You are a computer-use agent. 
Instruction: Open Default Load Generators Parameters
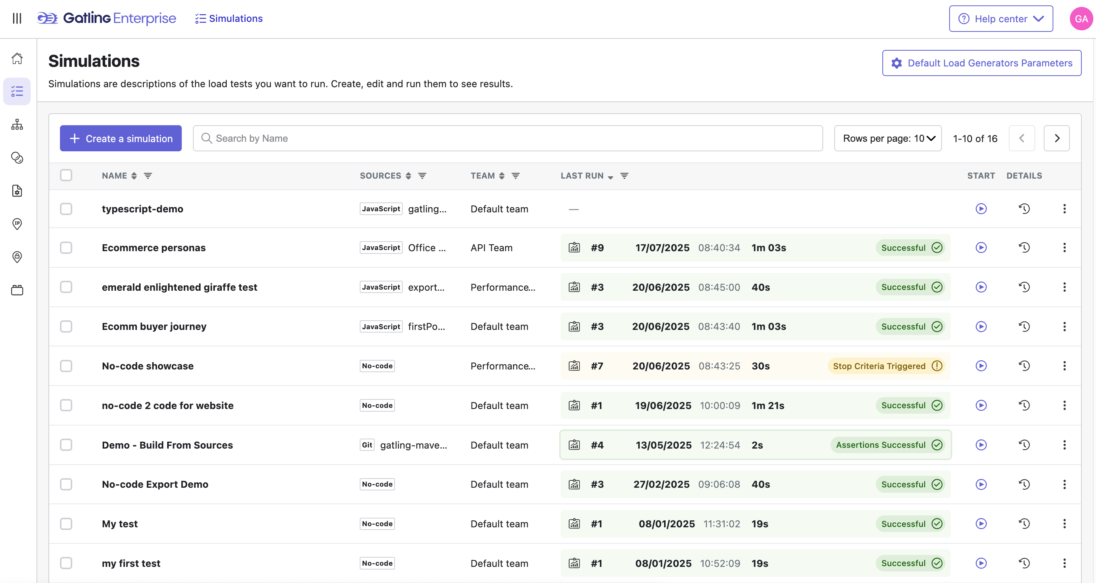pyautogui.click(x=981, y=63)
